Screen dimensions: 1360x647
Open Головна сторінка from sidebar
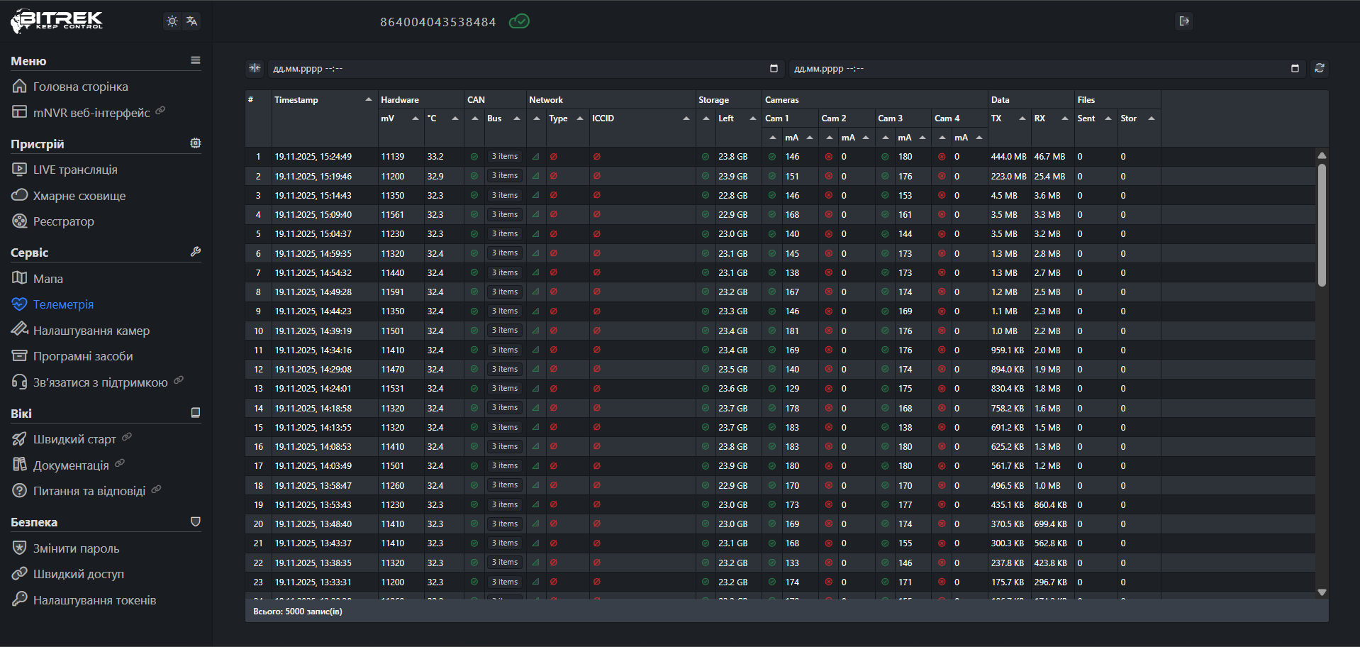point(80,87)
